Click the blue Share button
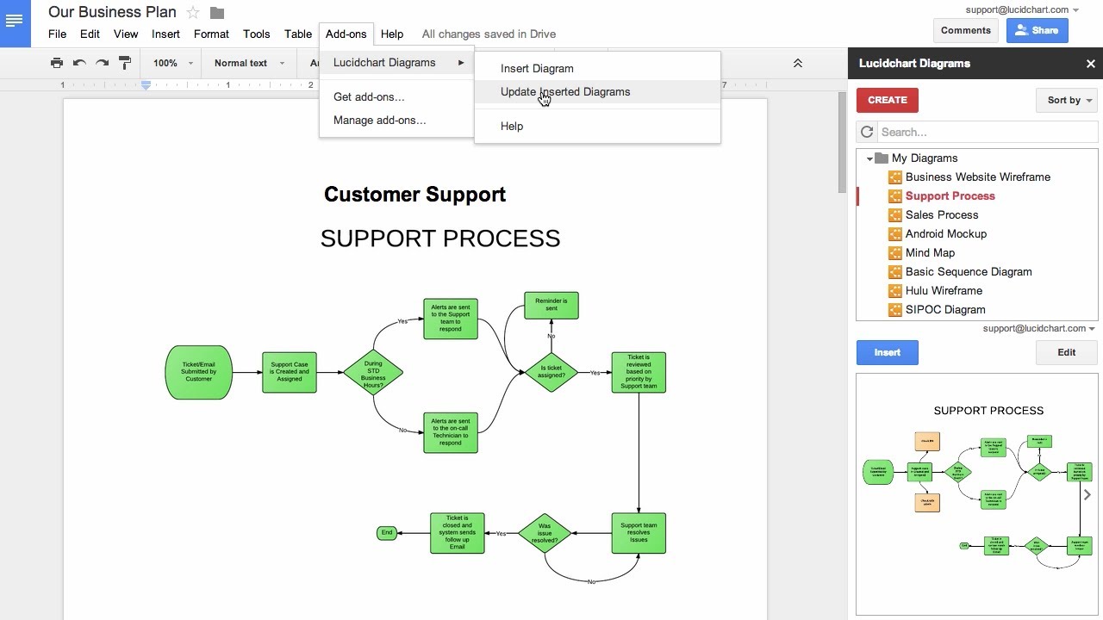1103x620 pixels. point(1037,30)
